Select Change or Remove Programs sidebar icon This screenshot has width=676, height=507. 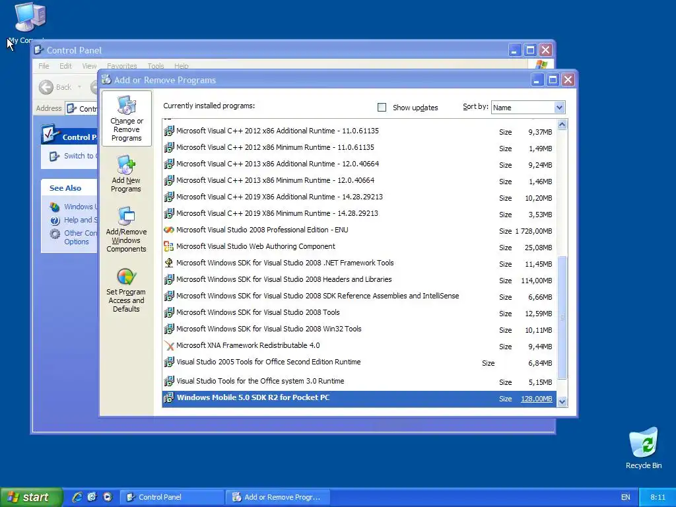coord(126,119)
